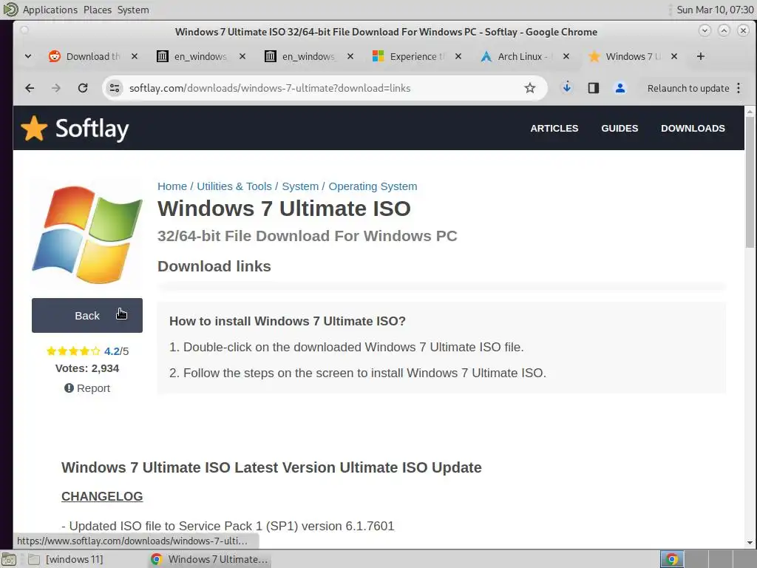Image resolution: width=757 pixels, height=568 pixels.
Task: Click scrollbar down arrow
Action: pyautogui.click(x=750, y=543)
